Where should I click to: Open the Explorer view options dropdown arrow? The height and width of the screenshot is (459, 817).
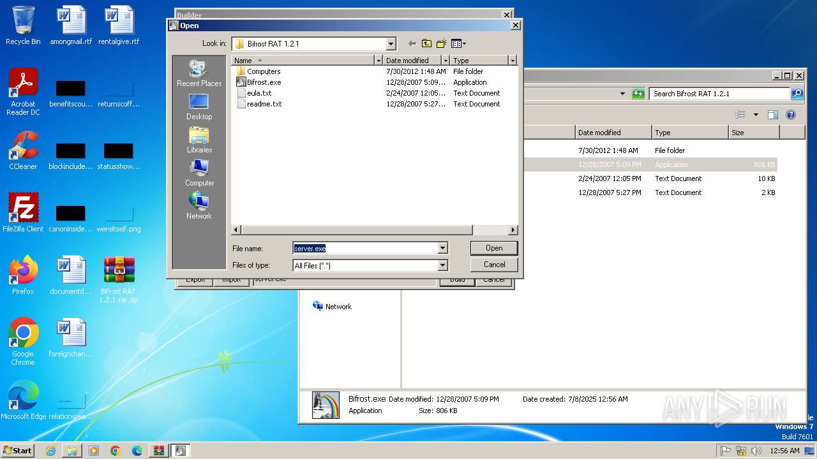[x=756, y=115]
